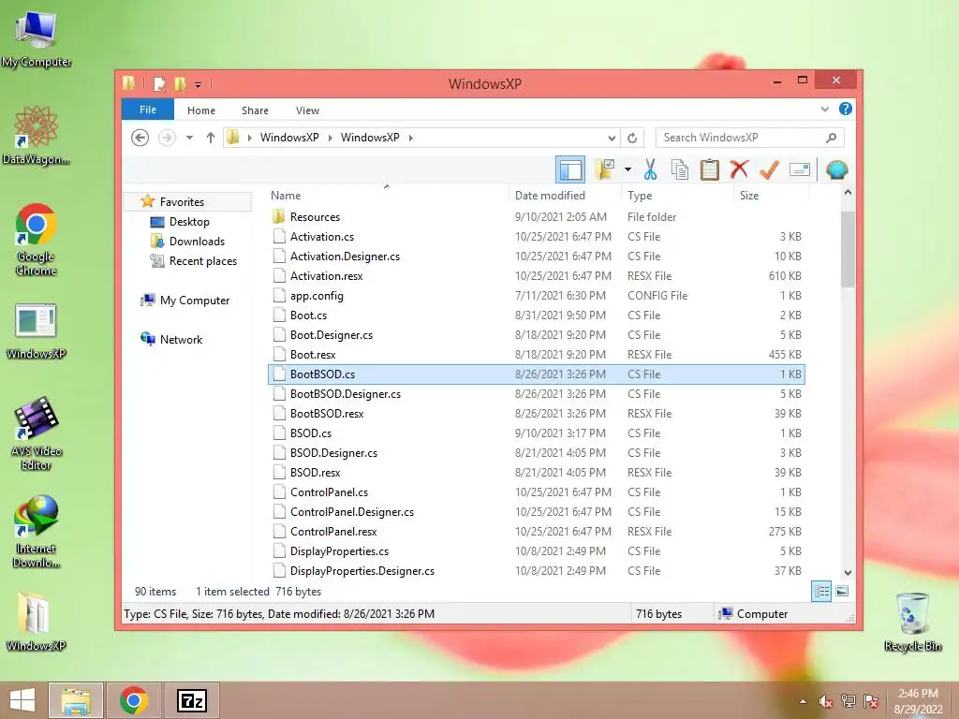The image size is (959, 719).
Task: Click the orange checkmark icon
Action: [769, 169]
